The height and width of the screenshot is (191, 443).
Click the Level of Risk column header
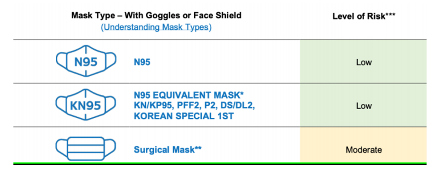pos(359,16)
